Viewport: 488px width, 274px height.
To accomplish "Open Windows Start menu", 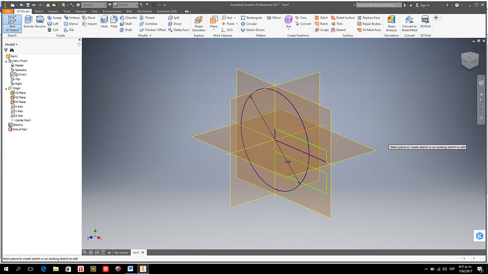I will click(x=6, y=269).
